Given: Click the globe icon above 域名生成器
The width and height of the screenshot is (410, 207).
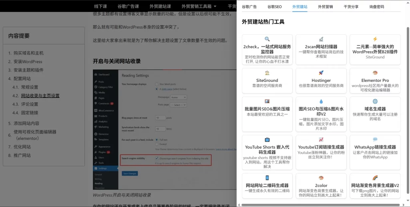Looking at the screenshot, I should pyautogui.click(x=375, y=101).
